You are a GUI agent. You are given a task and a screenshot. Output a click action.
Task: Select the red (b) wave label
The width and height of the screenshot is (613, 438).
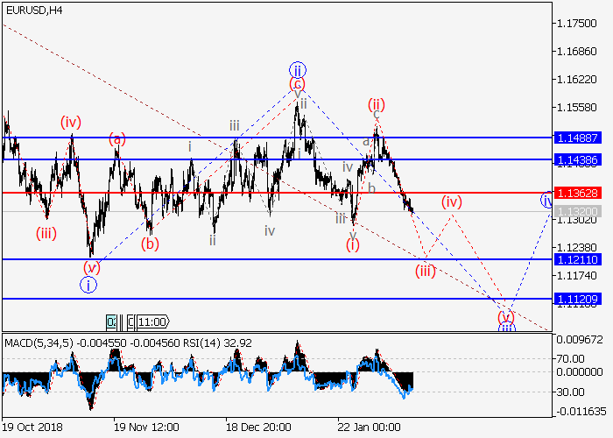pyautogui.click(x=150, y=244)
